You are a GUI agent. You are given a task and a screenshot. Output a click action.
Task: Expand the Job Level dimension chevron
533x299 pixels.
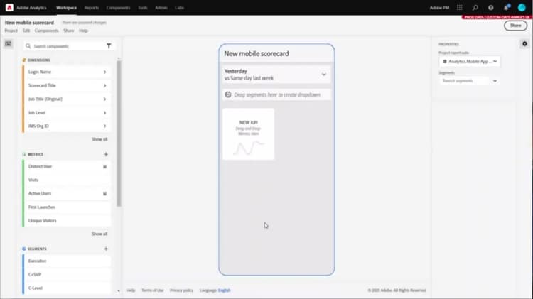pos(104,113)
